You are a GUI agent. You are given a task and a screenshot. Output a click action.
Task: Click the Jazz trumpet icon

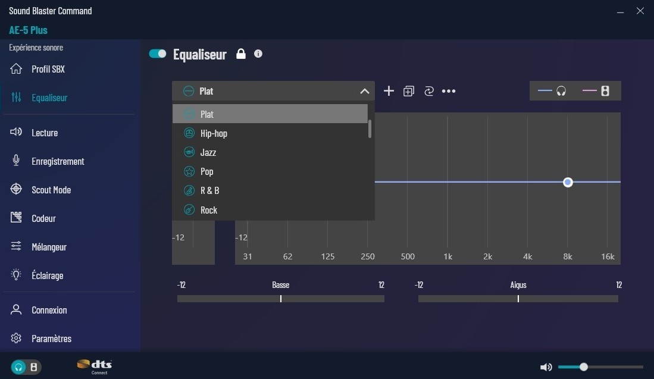coord(189,152)
